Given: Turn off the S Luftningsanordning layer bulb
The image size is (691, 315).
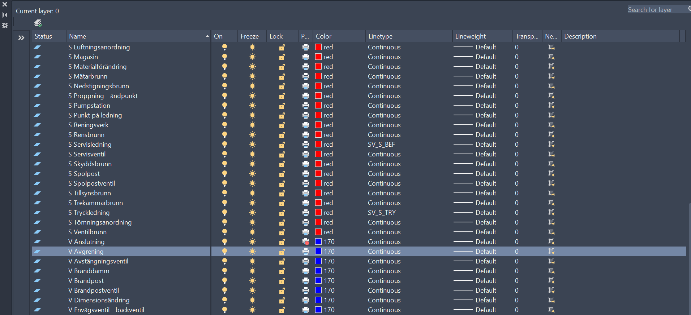Looking at the screenshot, I should tap(224, 47).
